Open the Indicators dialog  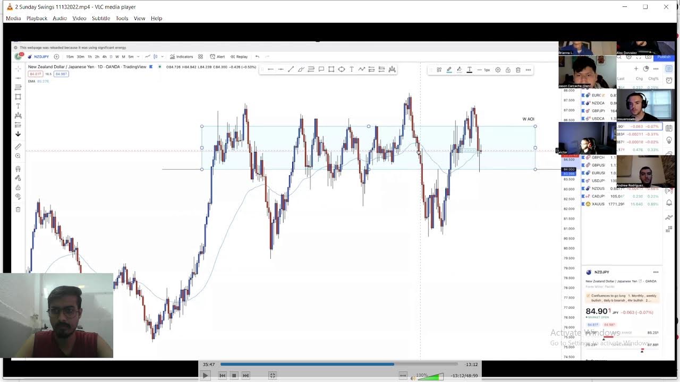pos(182,57)
